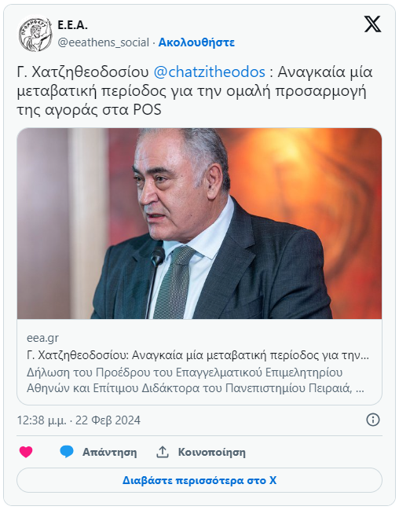Click the X logo icon

pyautogui.click(x=372, y=24)
